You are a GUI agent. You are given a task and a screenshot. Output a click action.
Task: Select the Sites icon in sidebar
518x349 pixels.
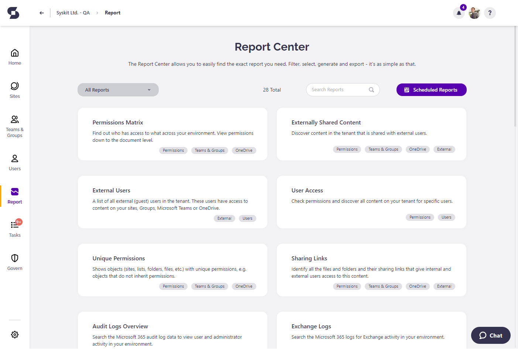15,89
